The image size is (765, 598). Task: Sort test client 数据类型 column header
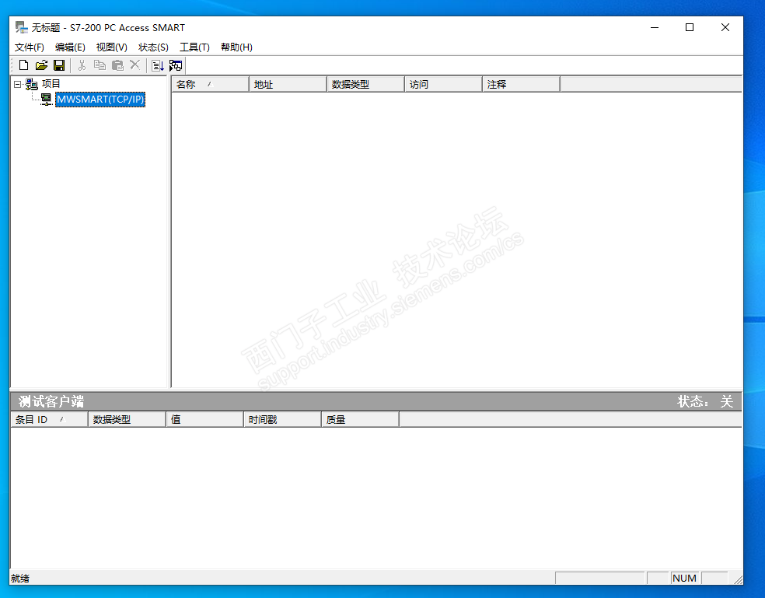[127, 420]
